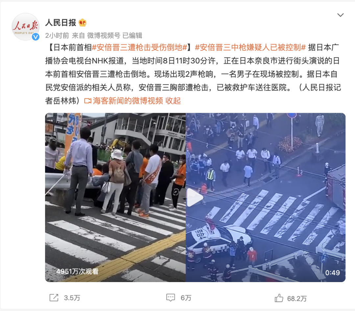Image resolution: width=355 pixels, height=311 pixels.
Task: Click the 68.2万 like count
Action: (297, 299)
